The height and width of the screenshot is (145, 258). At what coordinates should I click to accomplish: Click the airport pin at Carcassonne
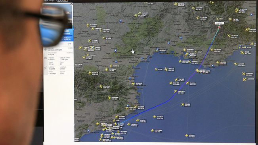(116, 62)
